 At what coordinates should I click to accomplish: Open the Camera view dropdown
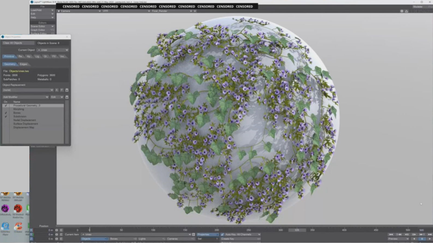(x=79, y=11)
